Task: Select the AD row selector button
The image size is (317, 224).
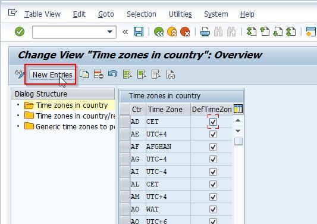Action: 125,122
